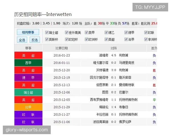
Task: Click the 4:5 score
Action: coord(114,55)
